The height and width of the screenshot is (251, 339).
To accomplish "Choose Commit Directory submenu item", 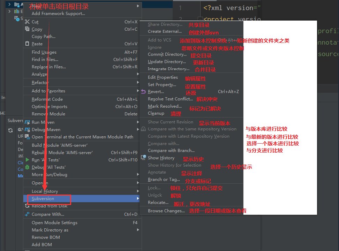I will [167, 54].
